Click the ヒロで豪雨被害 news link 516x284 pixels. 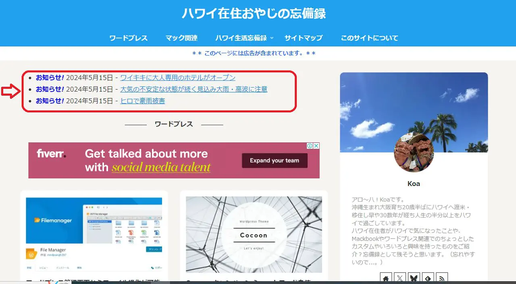coord(143,101)
